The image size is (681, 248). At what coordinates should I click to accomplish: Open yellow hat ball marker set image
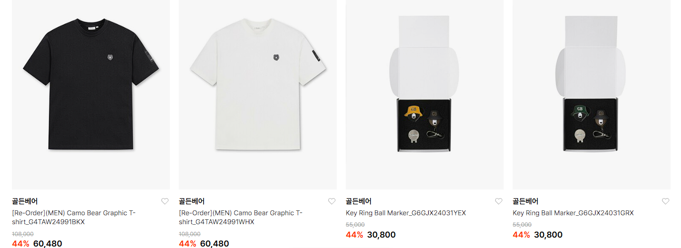425,95
